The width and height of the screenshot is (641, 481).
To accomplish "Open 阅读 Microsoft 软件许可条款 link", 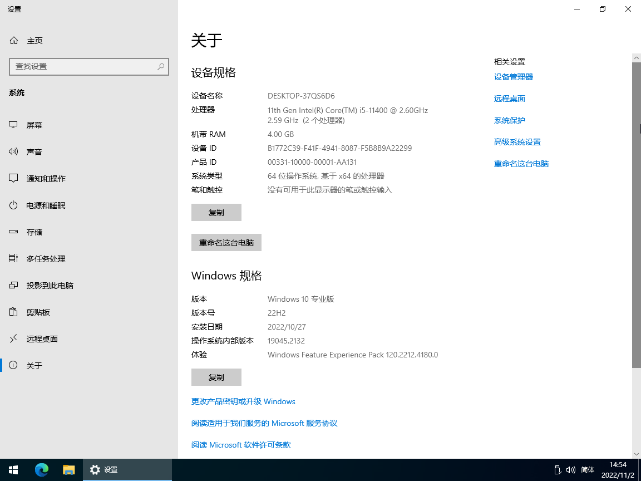I will 241,445.
